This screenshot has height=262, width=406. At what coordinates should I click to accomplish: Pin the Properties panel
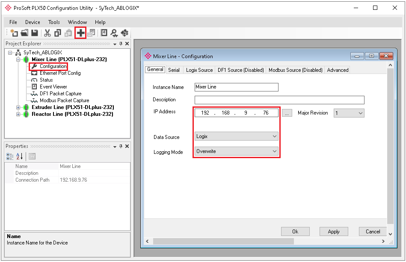click(121, 147)
